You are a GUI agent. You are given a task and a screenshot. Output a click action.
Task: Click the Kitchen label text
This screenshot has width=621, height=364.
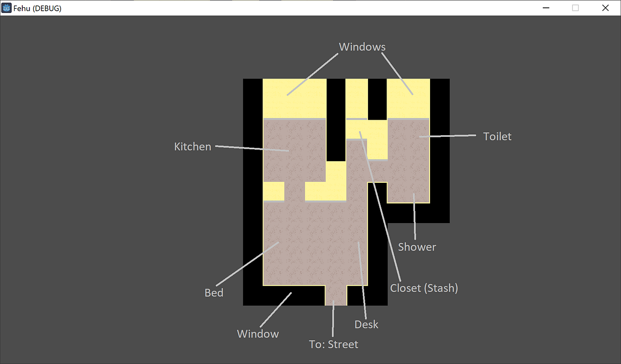coord(193,147)
